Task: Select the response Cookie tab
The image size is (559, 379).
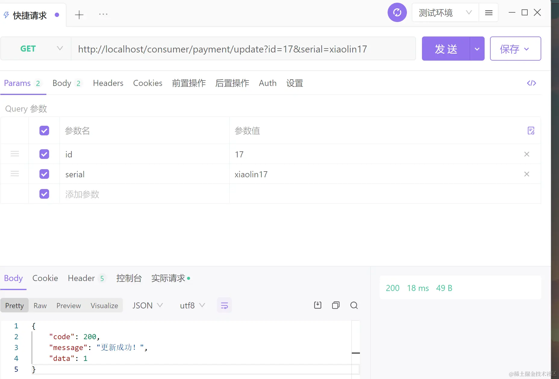Action: tap(45, 278)
